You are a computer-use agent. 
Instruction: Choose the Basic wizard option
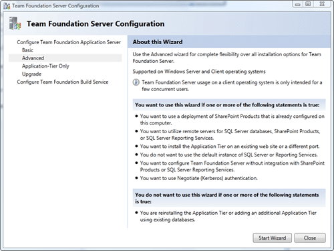[x=27, y=50]
